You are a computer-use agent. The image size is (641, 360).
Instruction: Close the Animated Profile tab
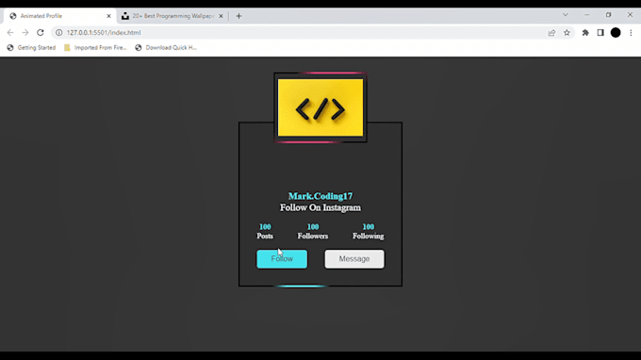[x=108, y=16]
